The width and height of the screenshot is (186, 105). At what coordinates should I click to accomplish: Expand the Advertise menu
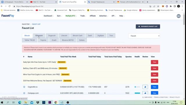coord(103,16)
